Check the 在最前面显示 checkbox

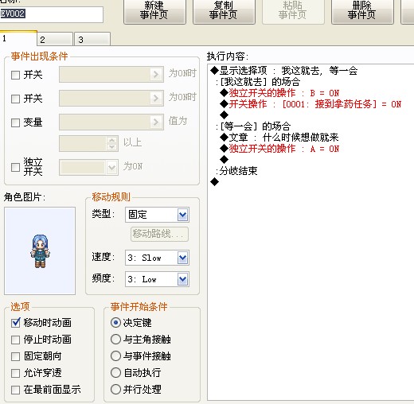pos(15,390)
